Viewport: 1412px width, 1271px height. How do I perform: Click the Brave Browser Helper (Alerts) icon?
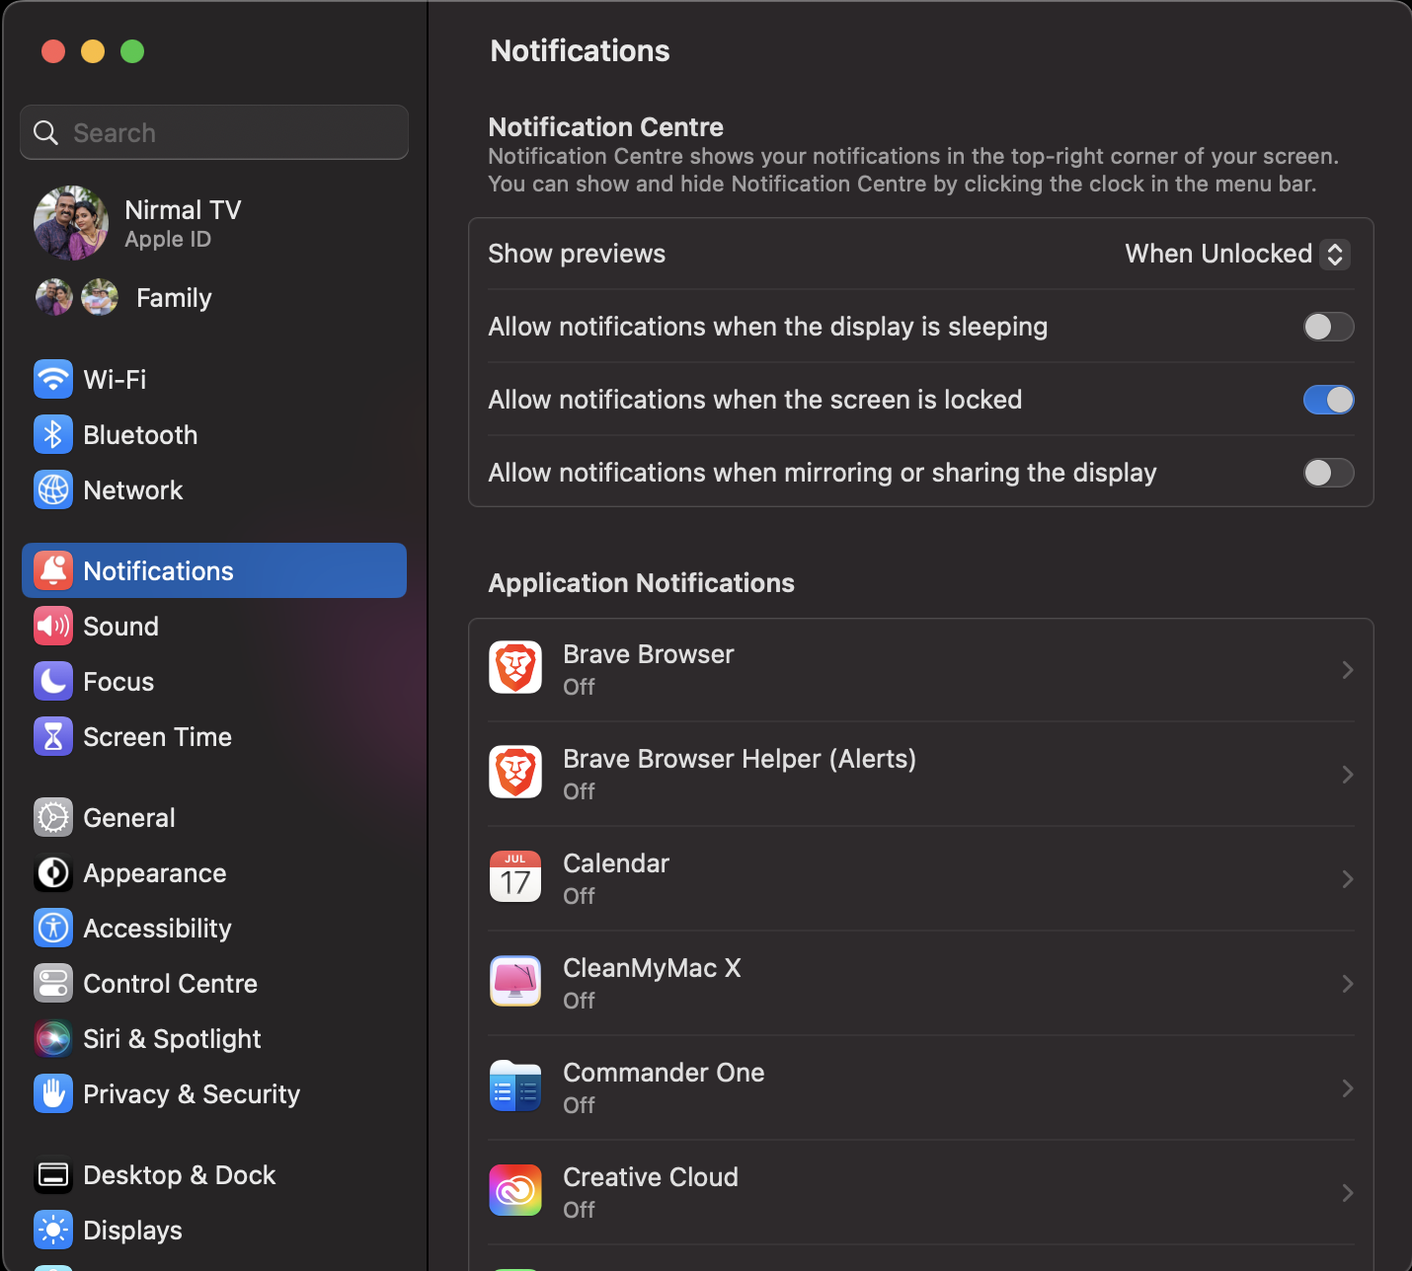(515, 772)
